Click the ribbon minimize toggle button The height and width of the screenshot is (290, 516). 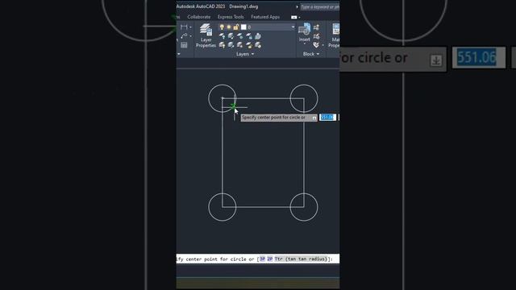pos(293,17)
